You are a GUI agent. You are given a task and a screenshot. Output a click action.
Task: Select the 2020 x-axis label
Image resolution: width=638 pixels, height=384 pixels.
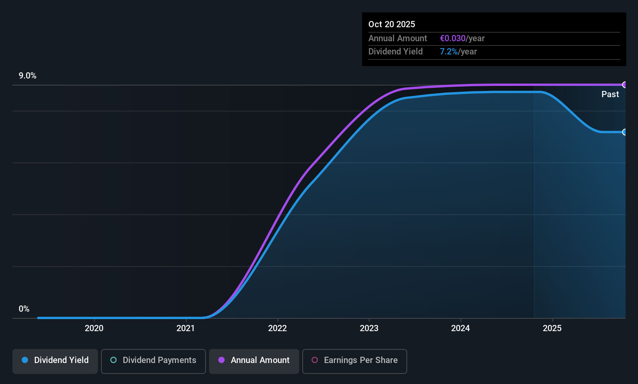94,328
